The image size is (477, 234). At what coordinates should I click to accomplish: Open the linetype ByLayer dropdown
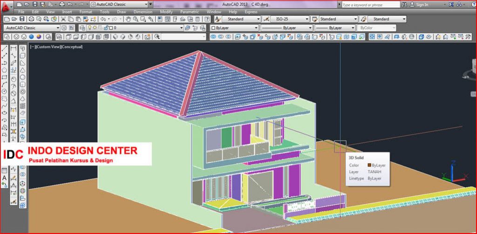(310, 28)
